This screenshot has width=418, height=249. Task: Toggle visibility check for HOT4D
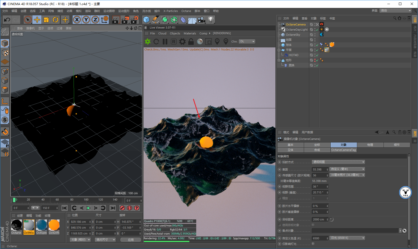317,55
